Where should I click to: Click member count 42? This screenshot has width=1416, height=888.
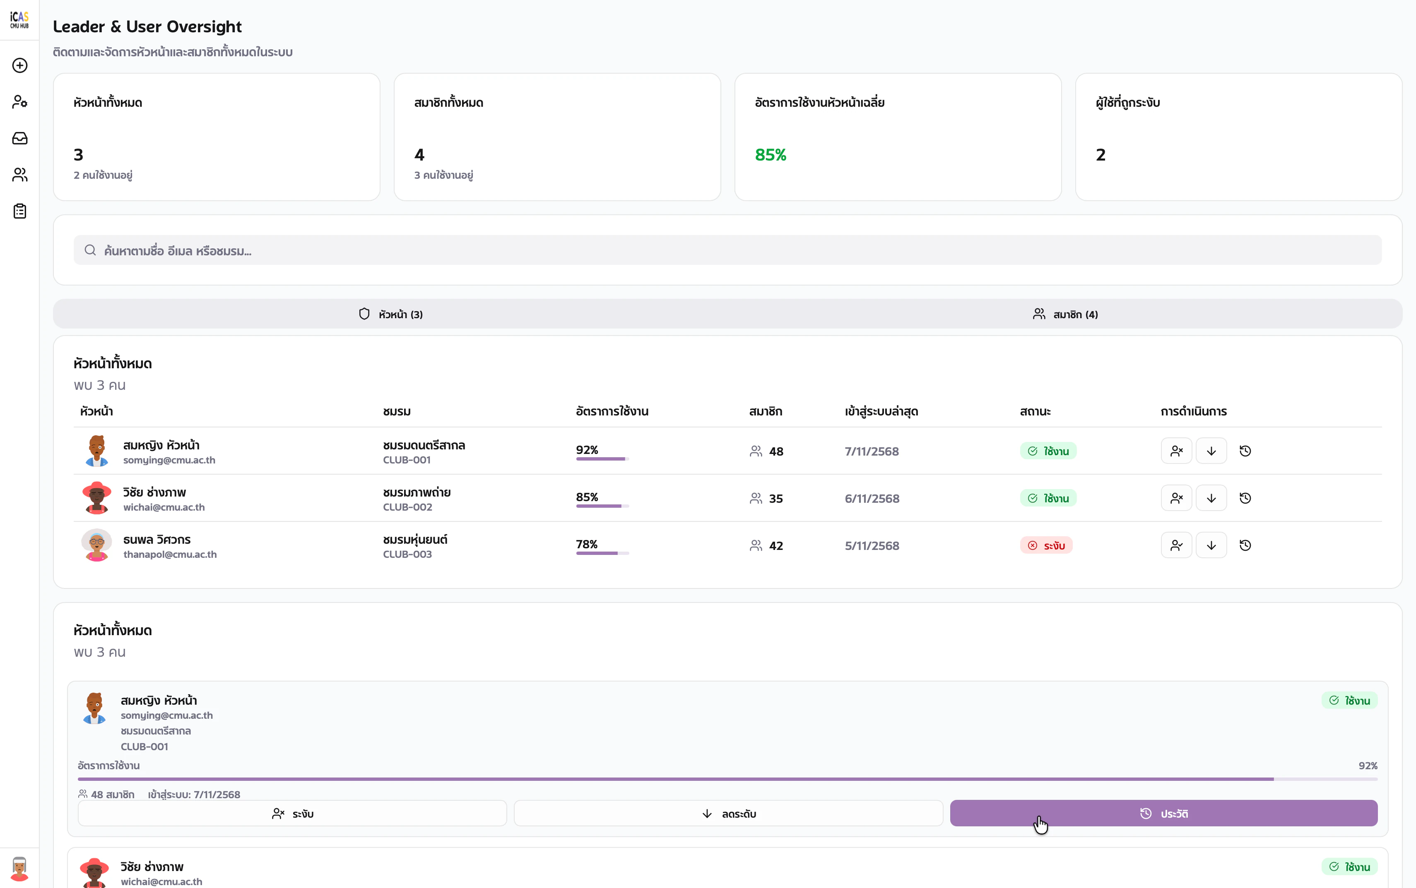pos(775,546)
